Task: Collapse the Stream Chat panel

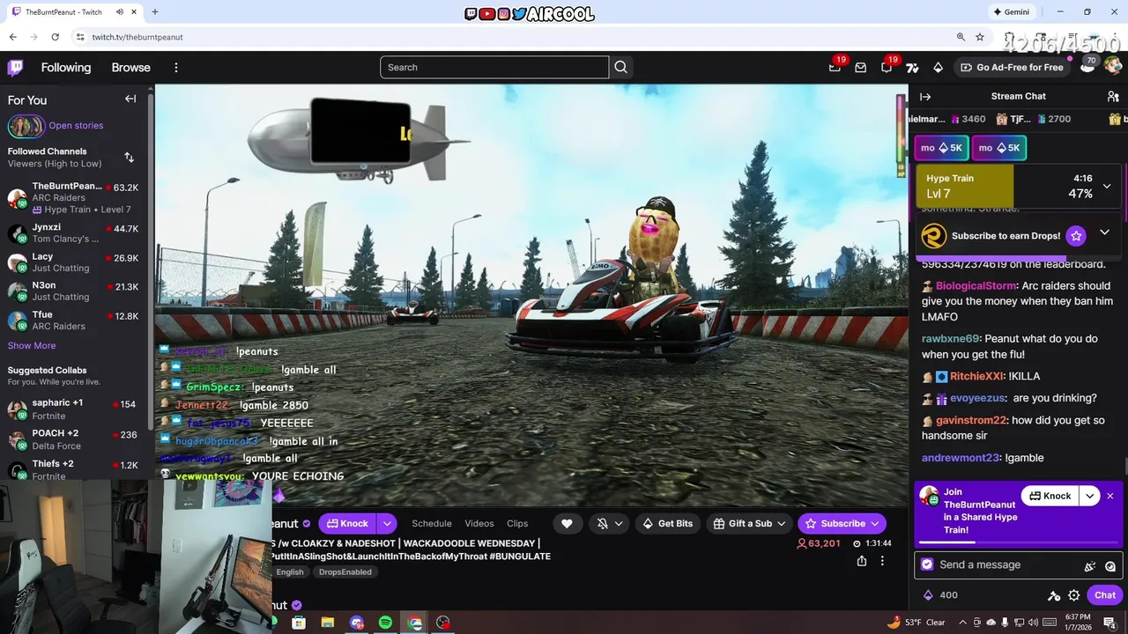Action: (925, 97)
